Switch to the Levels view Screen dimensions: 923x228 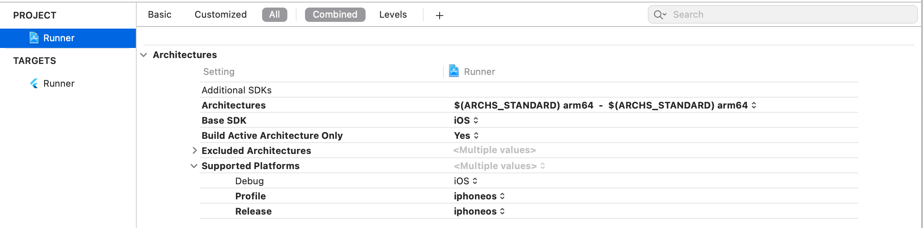click(x=393, y=15)
